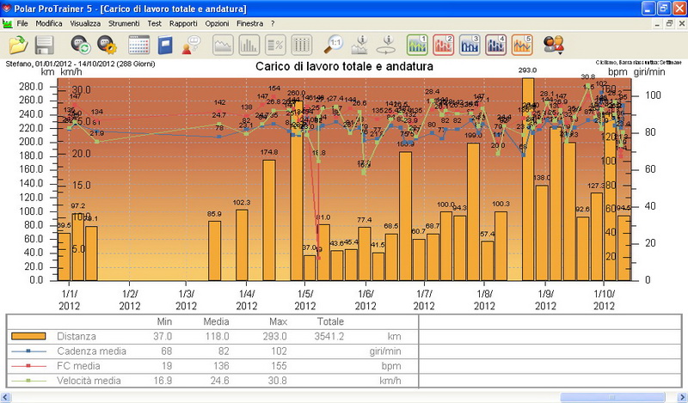Open the blue diary book icon
Viewport: 688px width, 403px height.
(x=166, y=45)
